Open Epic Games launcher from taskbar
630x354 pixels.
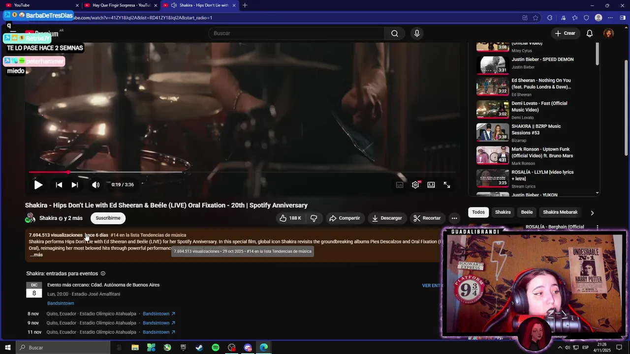pos(183,348)
